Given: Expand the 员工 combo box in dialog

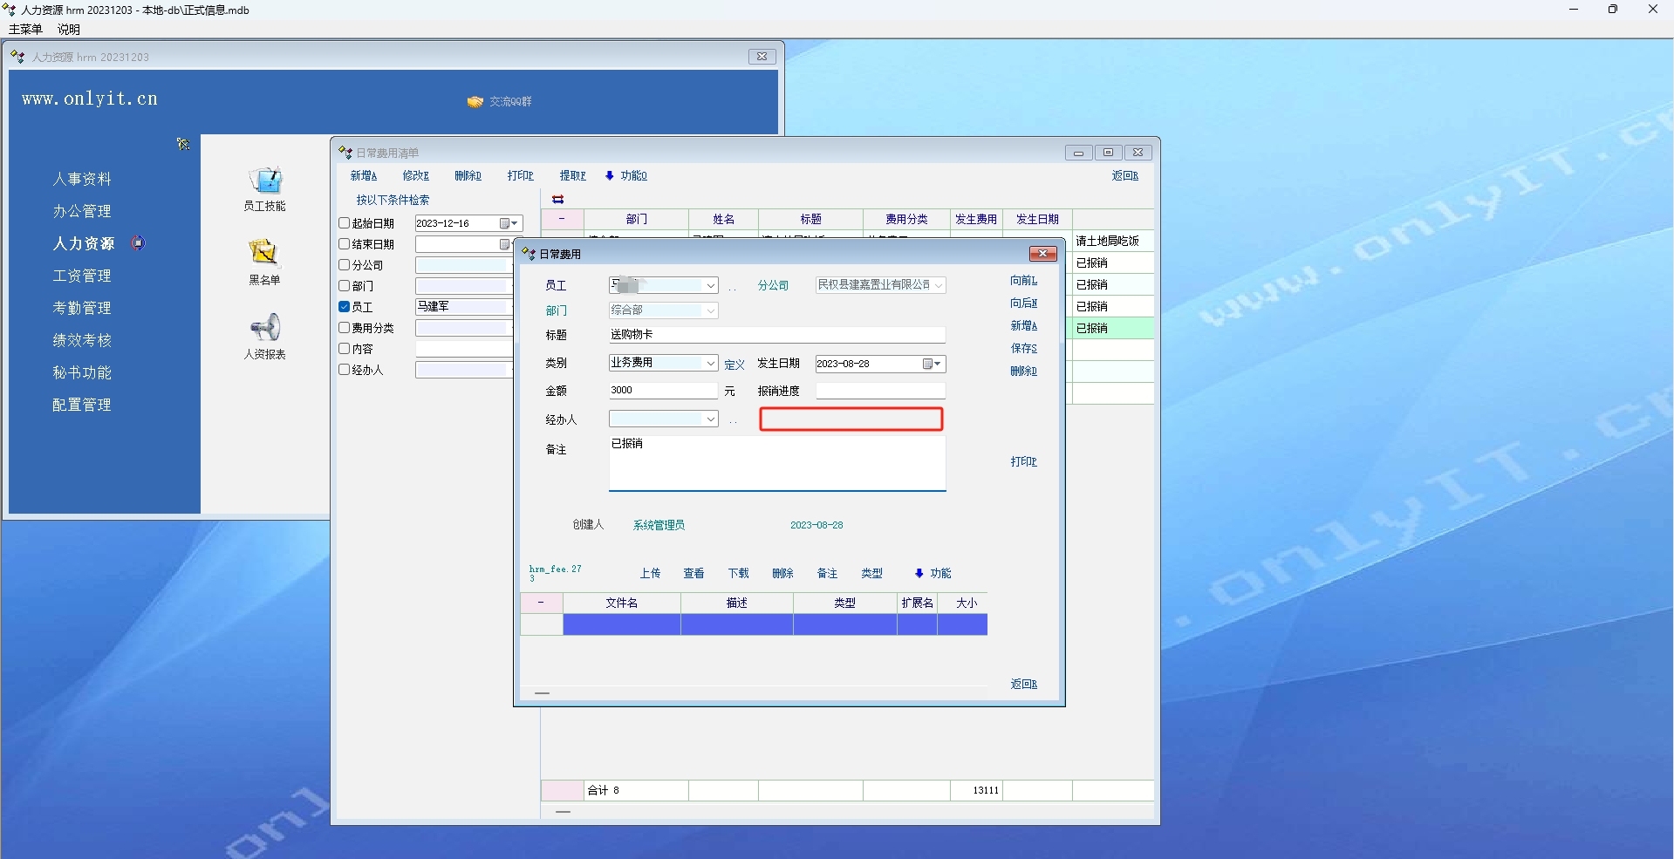Looking at the screenshot, I should (x=710, y=286).
